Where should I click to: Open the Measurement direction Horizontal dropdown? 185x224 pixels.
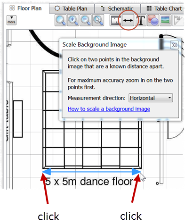click(151, 98)
